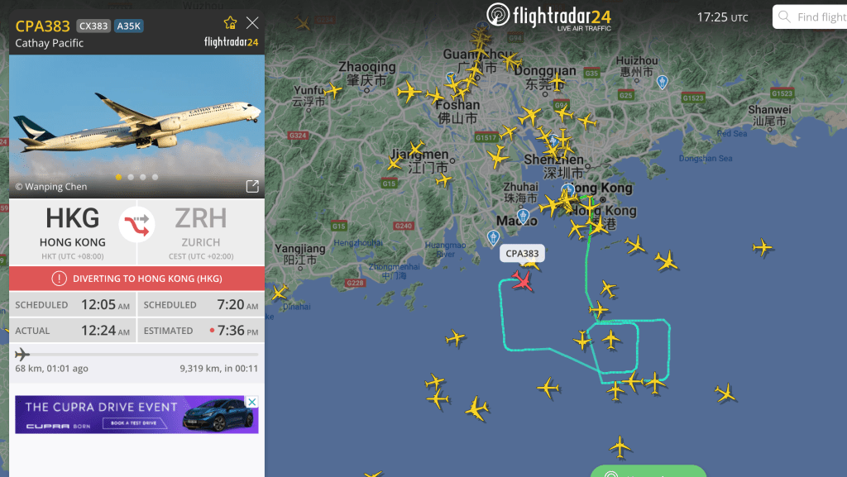Click the CX383 flight number badge
Screen dimensions: 847x477
[x=93, y=26]
